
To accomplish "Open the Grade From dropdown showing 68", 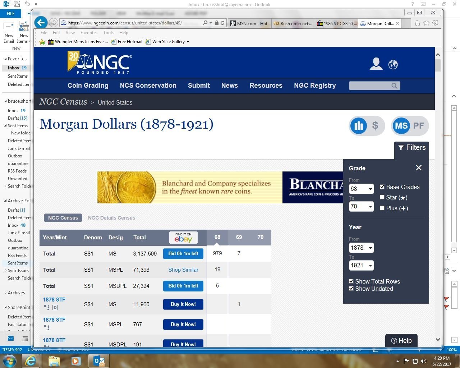I will [361, 189].
